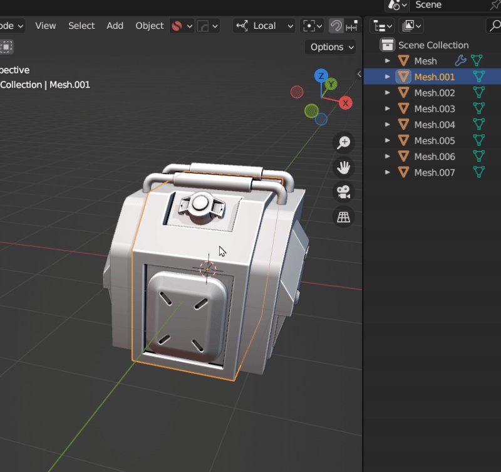Click the zoom magnifier icon in viewport
This screenshot has width=501, height=472.
coord(343,142)
